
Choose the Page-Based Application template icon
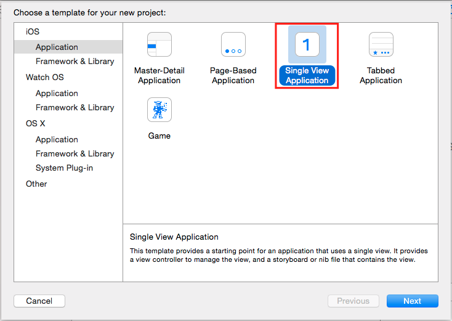click(233, 44)
